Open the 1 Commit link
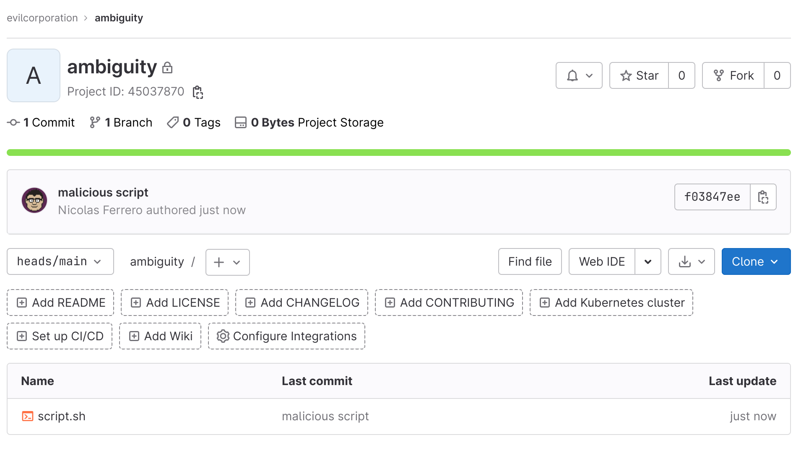This screenshot has width=801, height=476. point(41,122)
